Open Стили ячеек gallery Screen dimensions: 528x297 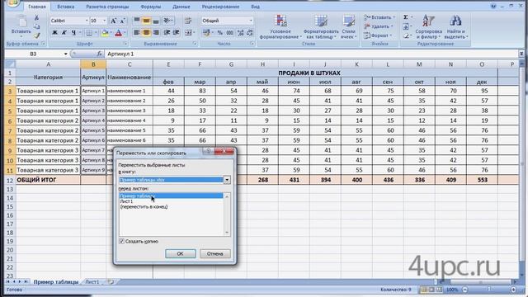348,27
